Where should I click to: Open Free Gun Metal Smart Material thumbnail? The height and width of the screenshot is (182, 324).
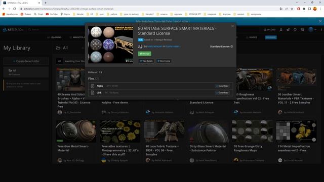(76, 131)
